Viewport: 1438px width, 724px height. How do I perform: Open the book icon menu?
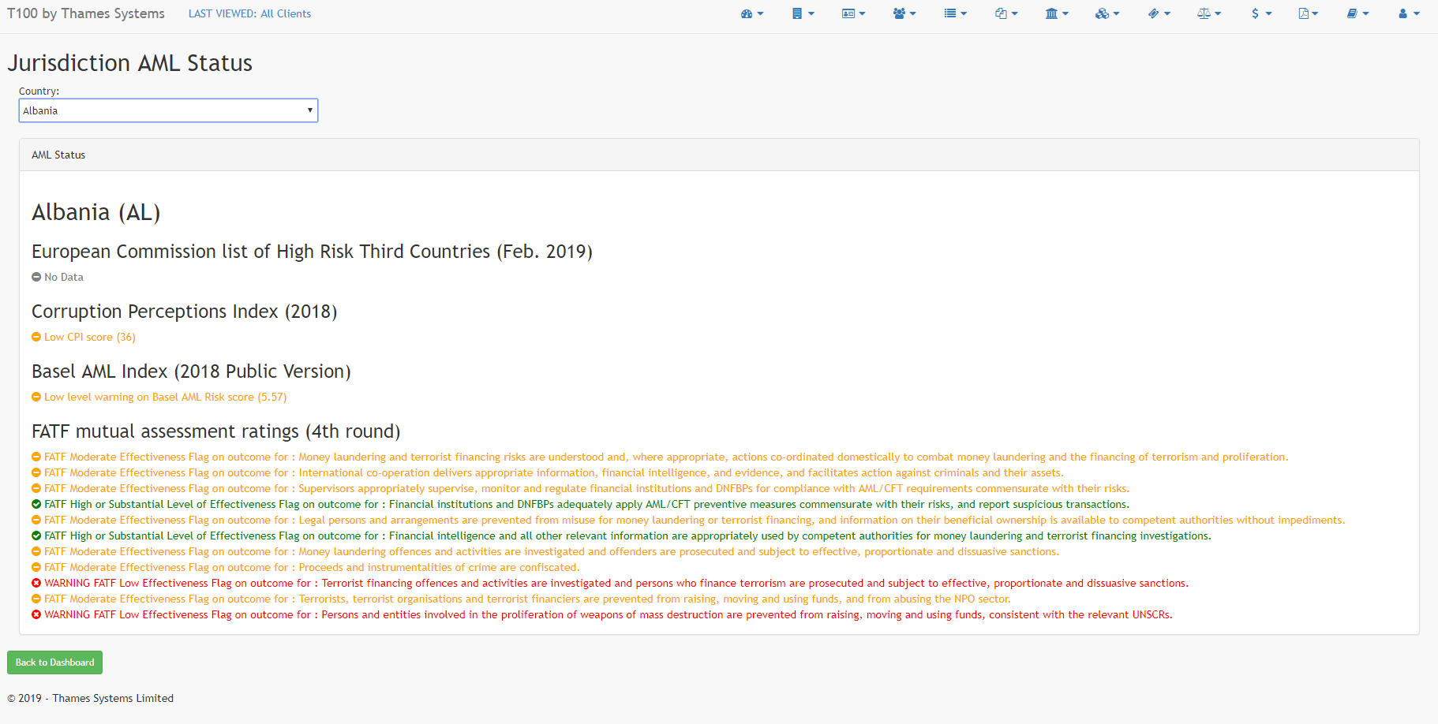1357,13
